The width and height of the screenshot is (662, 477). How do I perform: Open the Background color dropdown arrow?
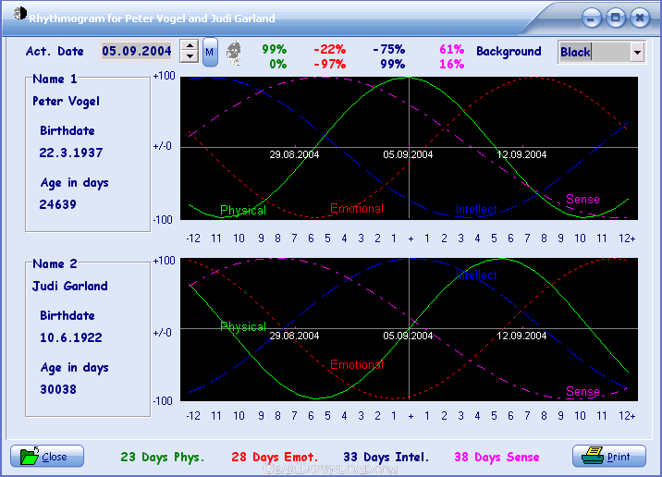pyautogui.click(x=637, y=53)
